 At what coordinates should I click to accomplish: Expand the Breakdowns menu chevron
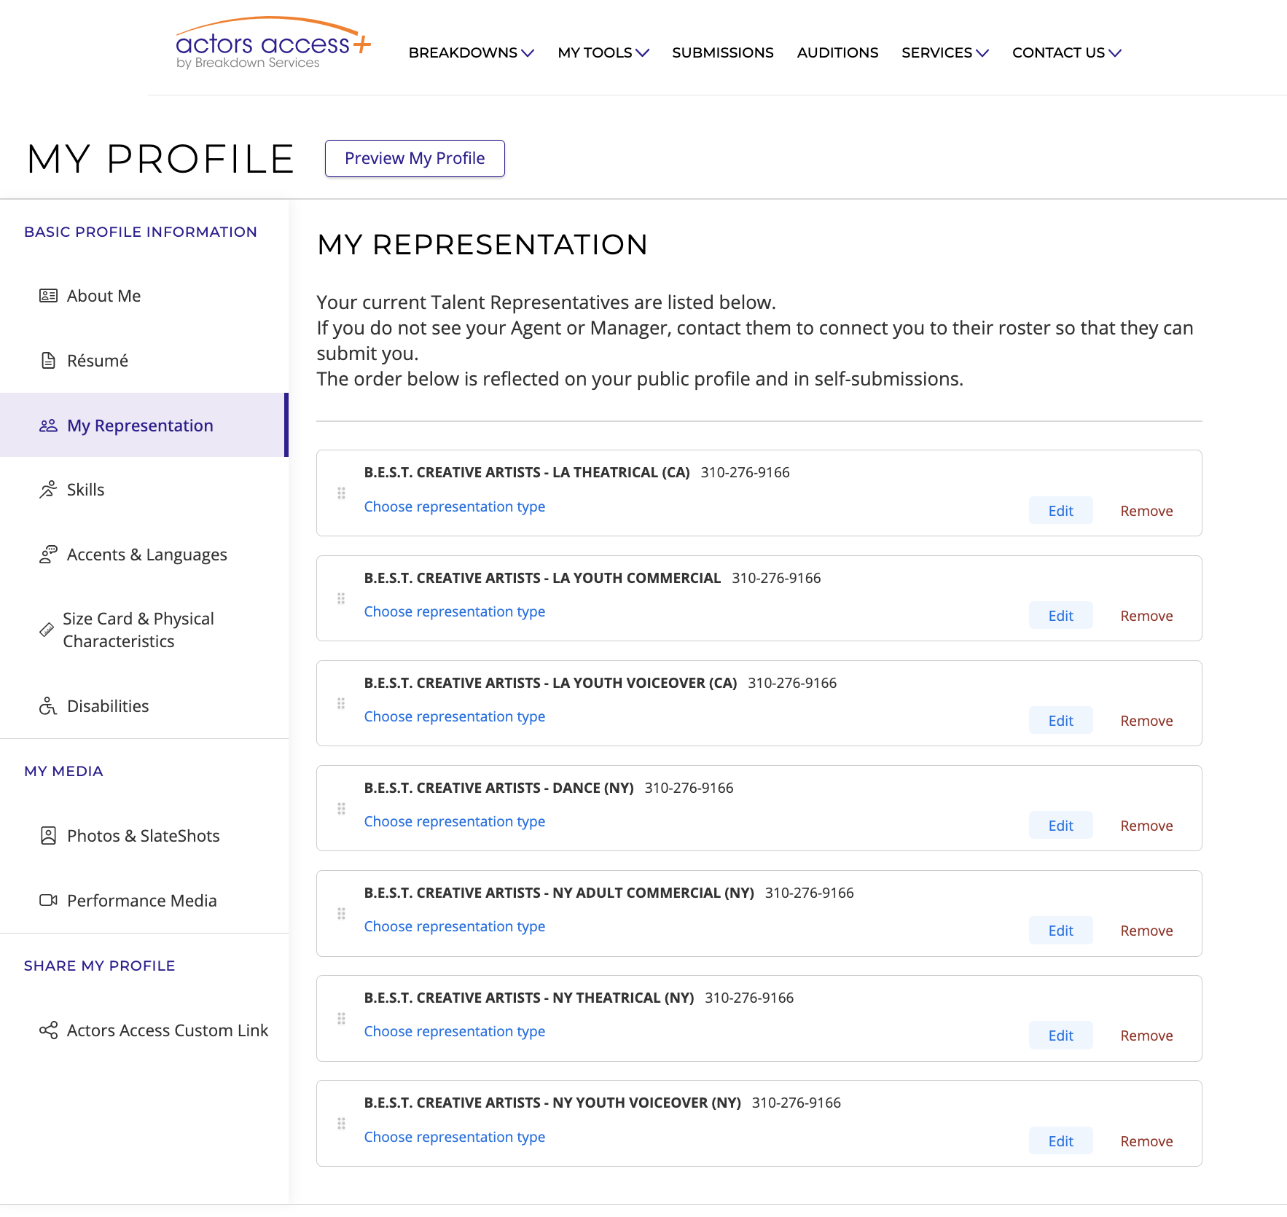pos(528,53)
